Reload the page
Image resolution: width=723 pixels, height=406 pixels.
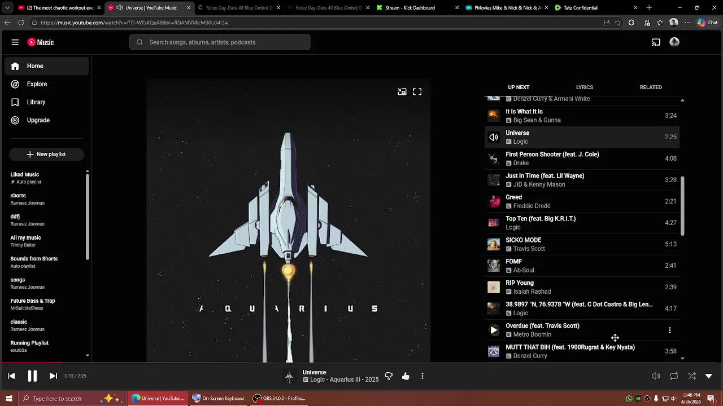point(21,23)
